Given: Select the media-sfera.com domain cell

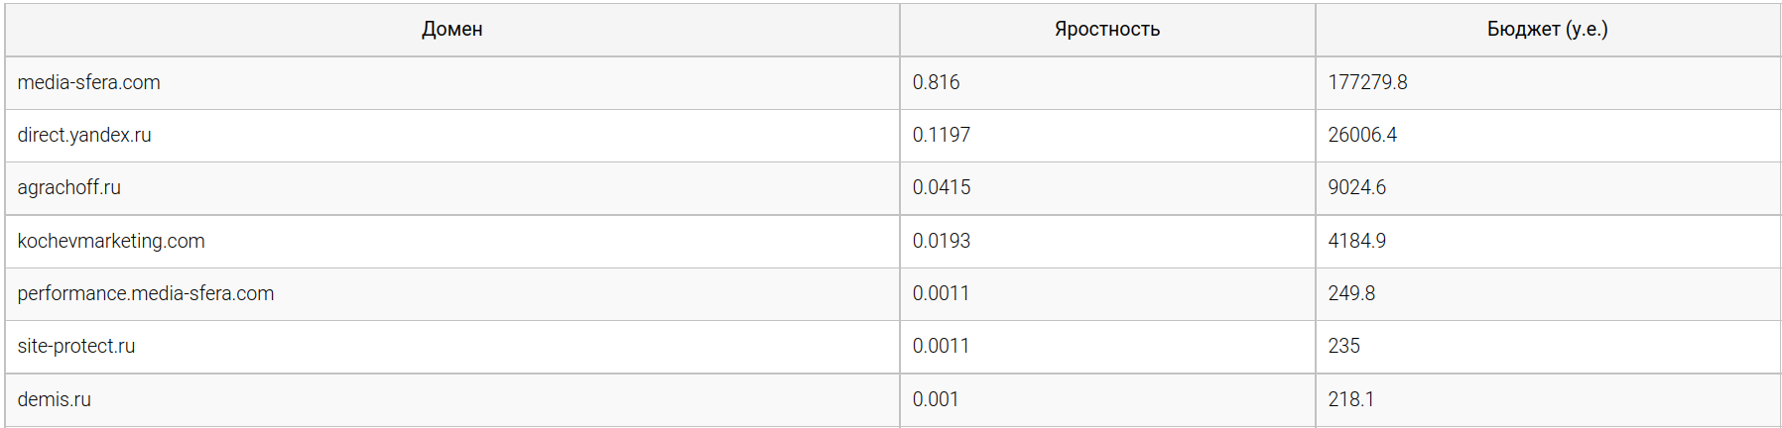Looking at the screenshot, I should [89, 82].
